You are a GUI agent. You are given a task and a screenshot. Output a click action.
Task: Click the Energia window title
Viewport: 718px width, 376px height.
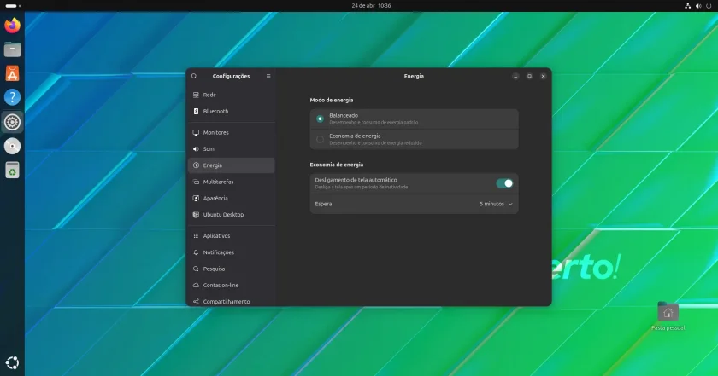click(414, 76)
